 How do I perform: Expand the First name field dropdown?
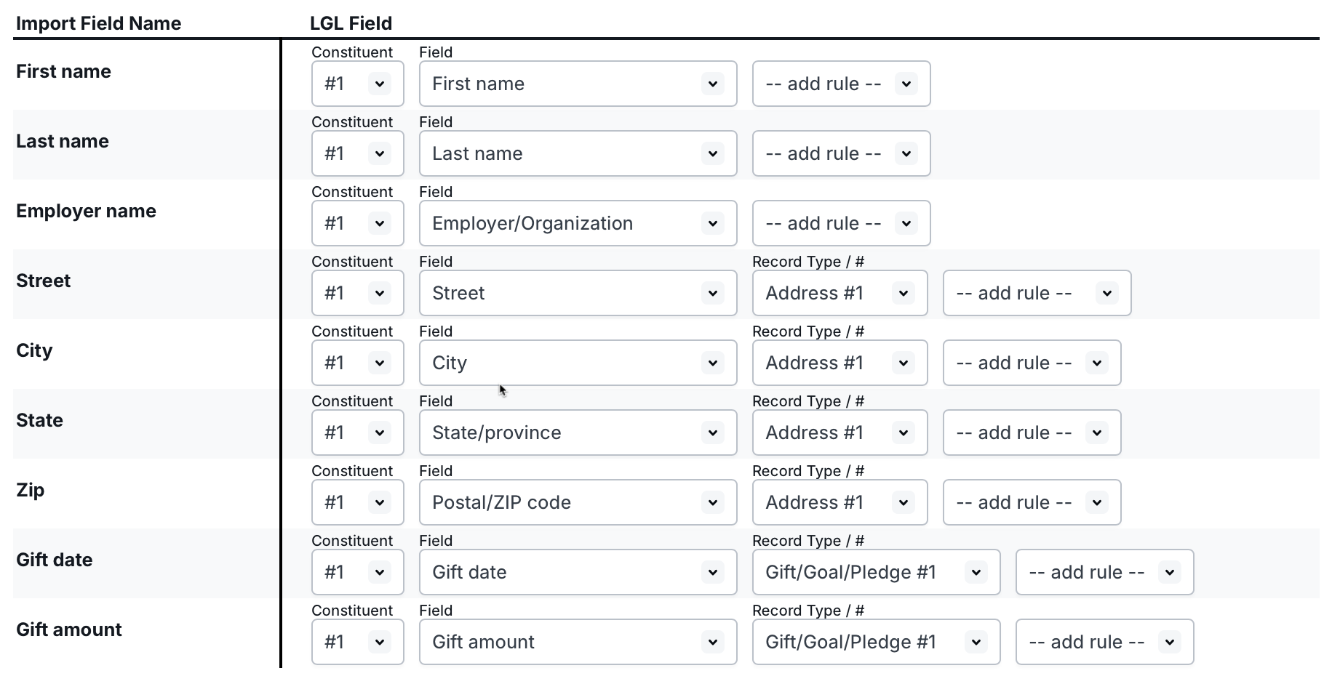578,84
